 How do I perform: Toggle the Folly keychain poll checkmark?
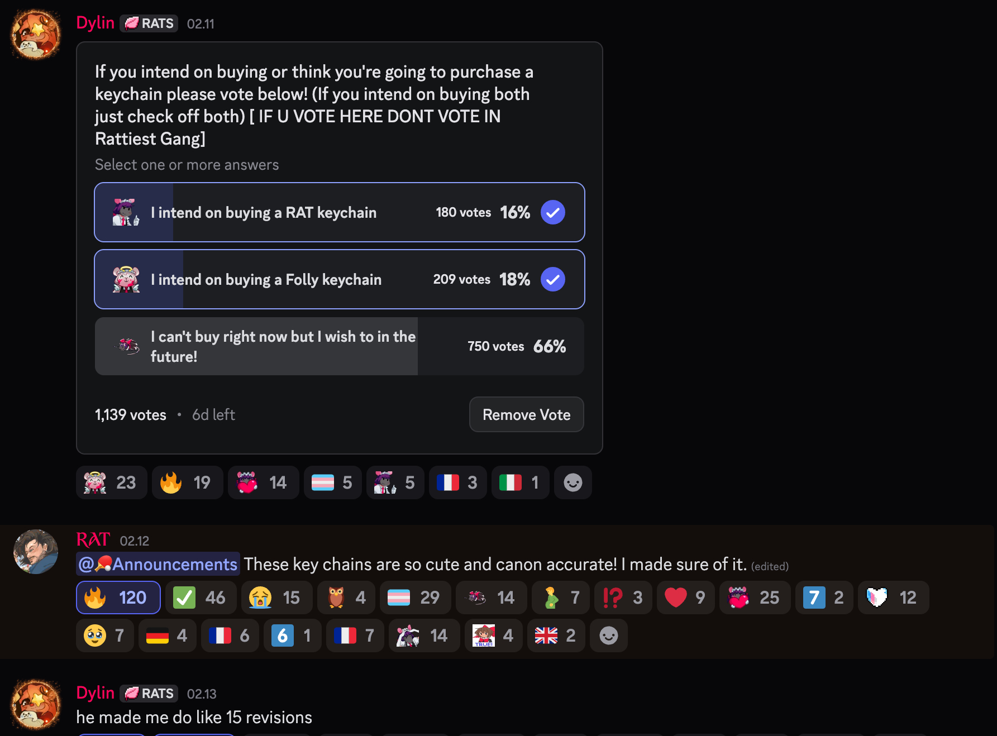pos(552,279)
